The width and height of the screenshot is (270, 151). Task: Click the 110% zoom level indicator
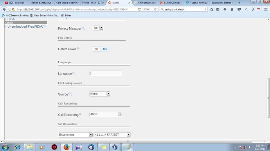tap(146, 9)
